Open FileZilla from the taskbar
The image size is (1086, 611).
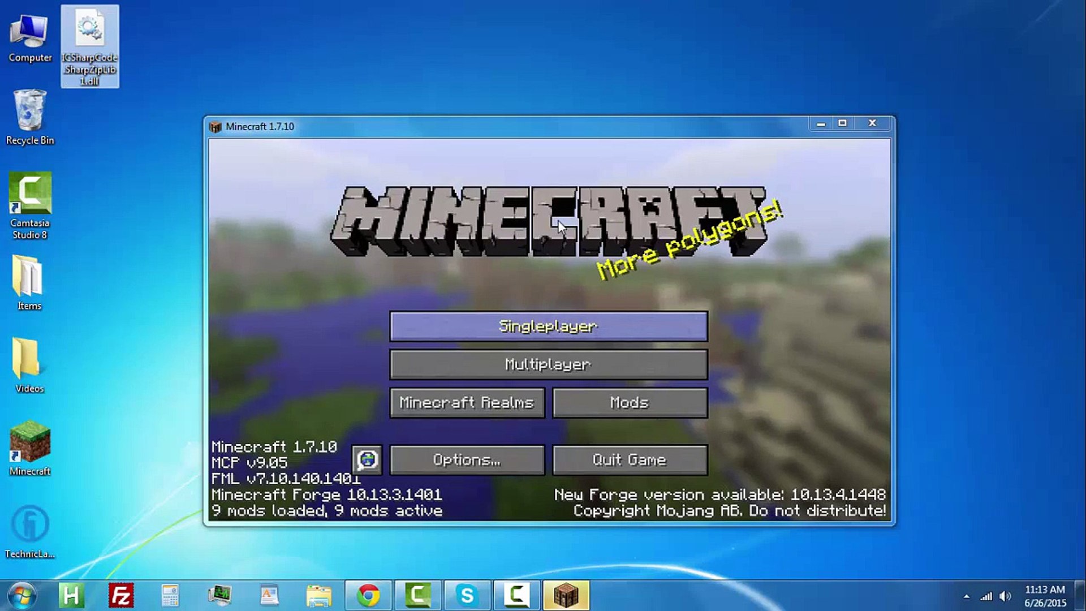point(121,595)
